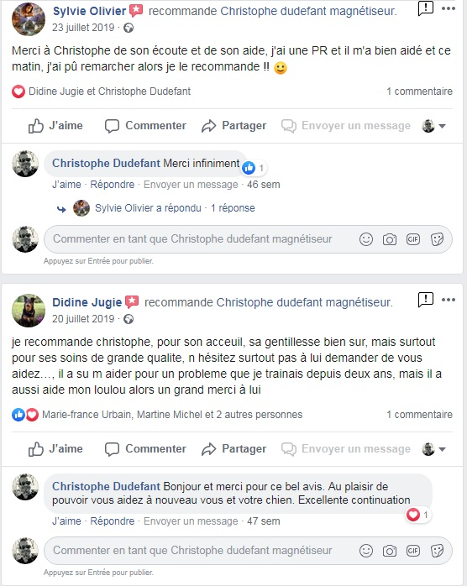Click Commenter on Didine Jugie's post
This screenshot has width=467, height=586.
145,449
